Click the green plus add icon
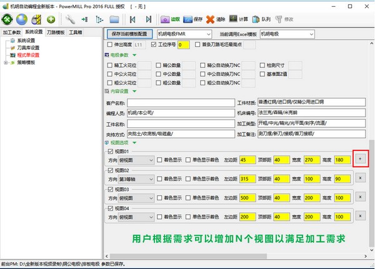The image size is (375, 269). tap(51, 19)
